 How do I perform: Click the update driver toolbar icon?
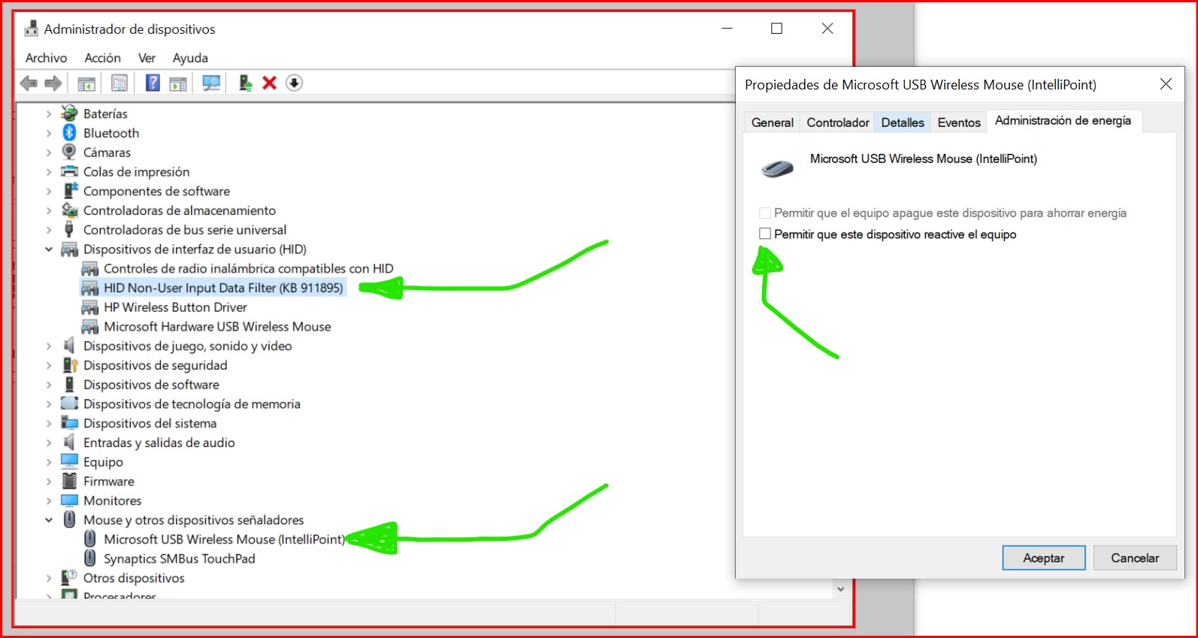click(x=245, y=83)
